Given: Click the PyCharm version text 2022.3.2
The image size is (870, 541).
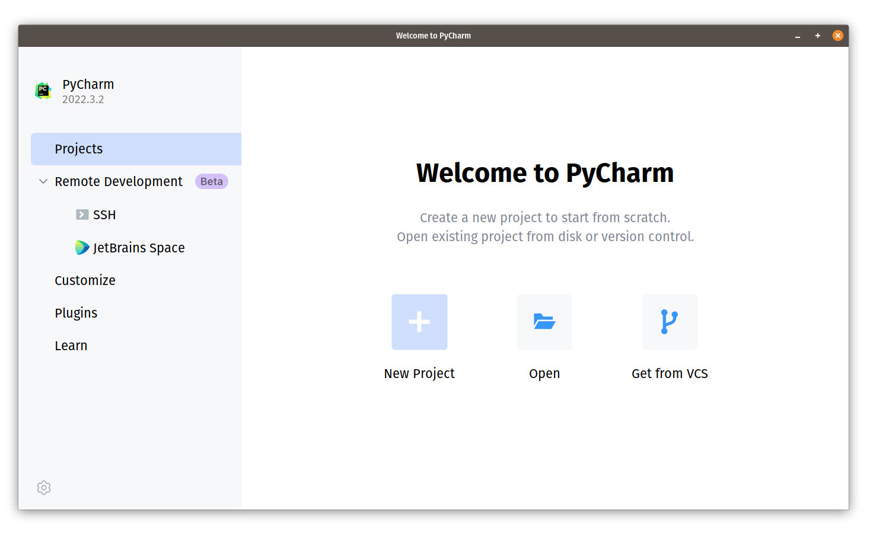Looking at the screenshot, I should [x=83, y=100].
